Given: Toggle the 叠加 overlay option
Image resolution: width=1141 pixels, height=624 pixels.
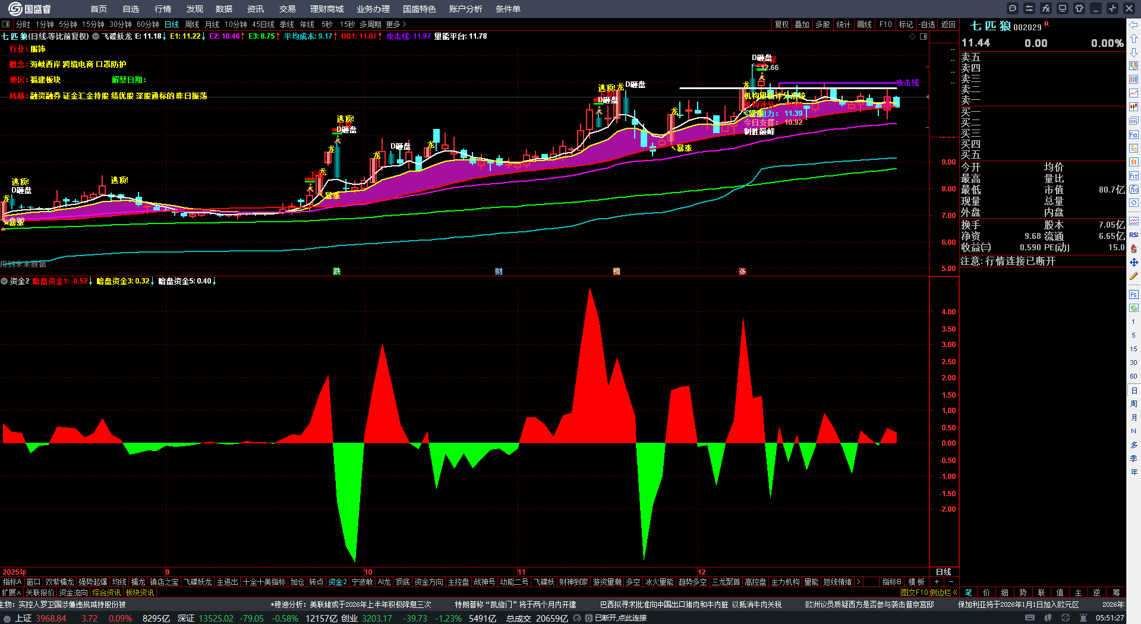Looking at the screenshot, I should tap(802, 24).
